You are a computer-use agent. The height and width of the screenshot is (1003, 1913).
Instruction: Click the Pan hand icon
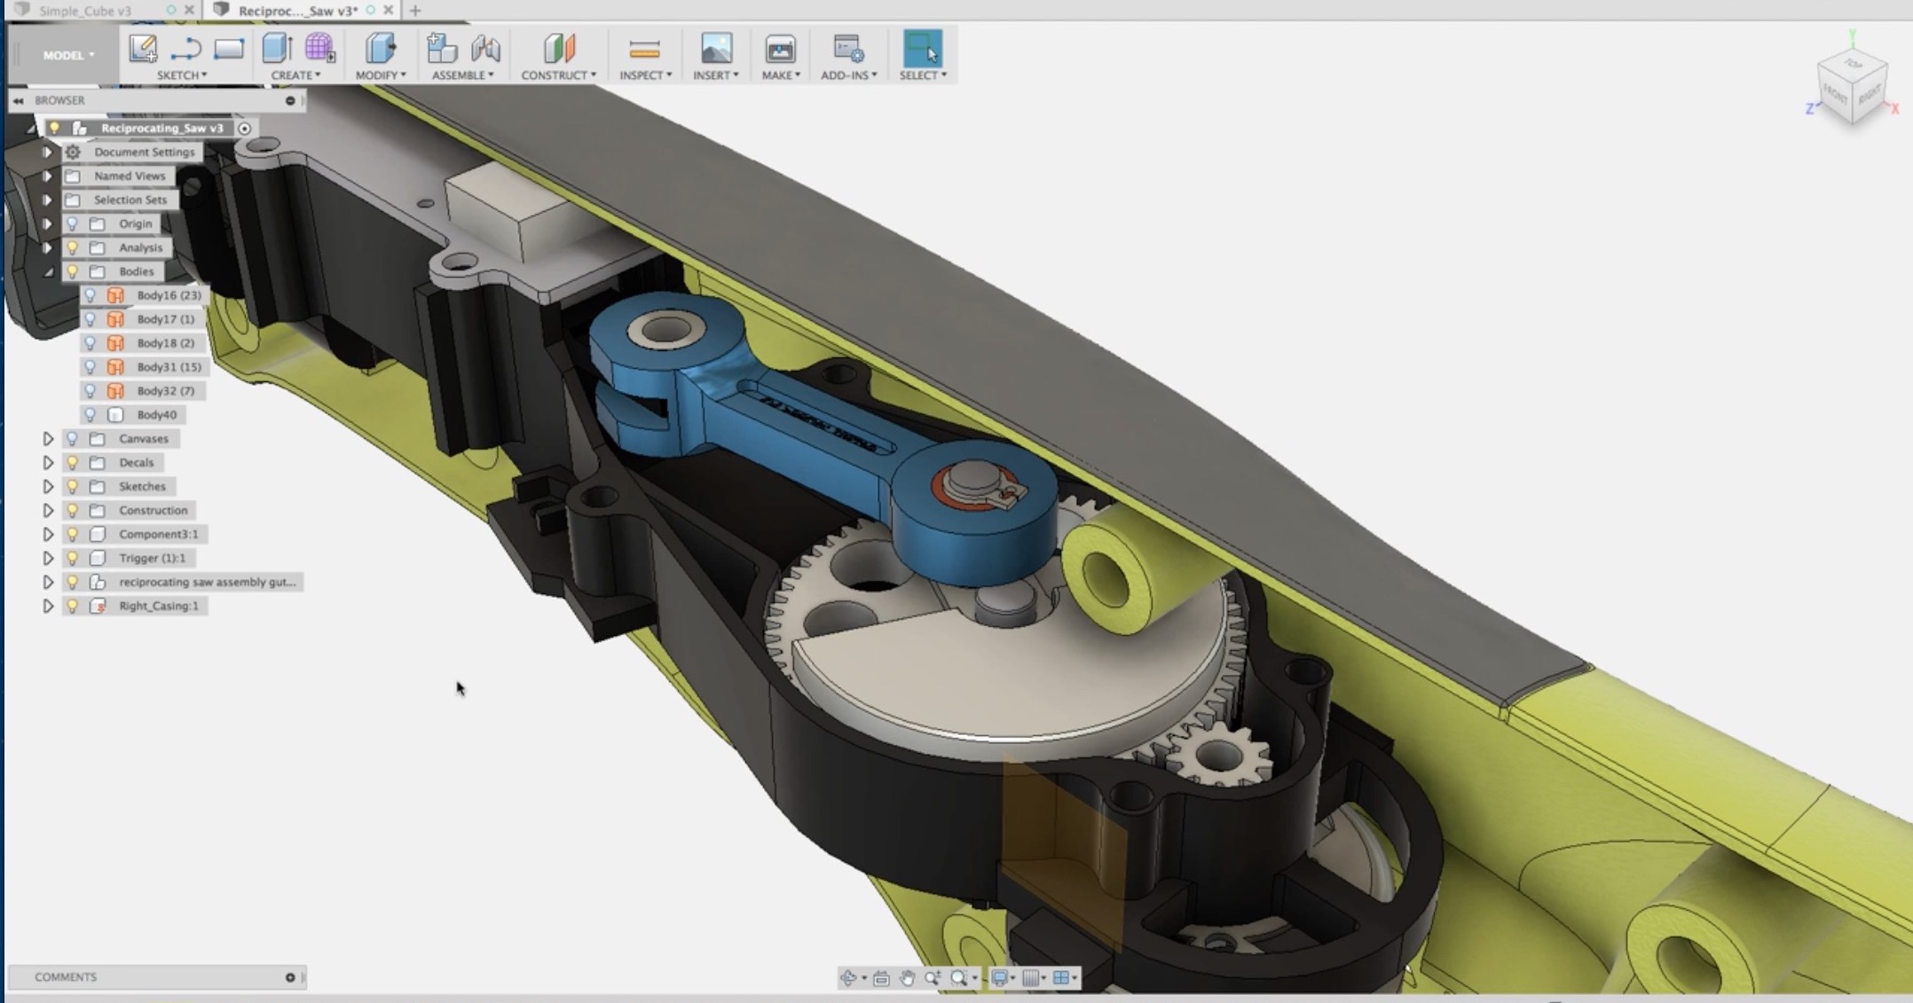(907, 977)
